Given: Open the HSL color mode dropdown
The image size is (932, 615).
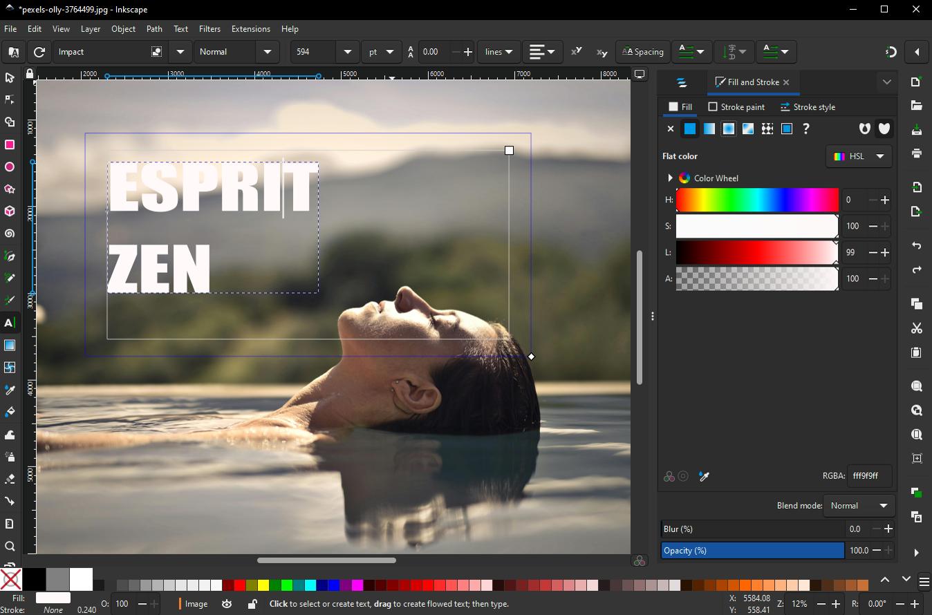Looking at the screenshot, I should coord(859,156).
